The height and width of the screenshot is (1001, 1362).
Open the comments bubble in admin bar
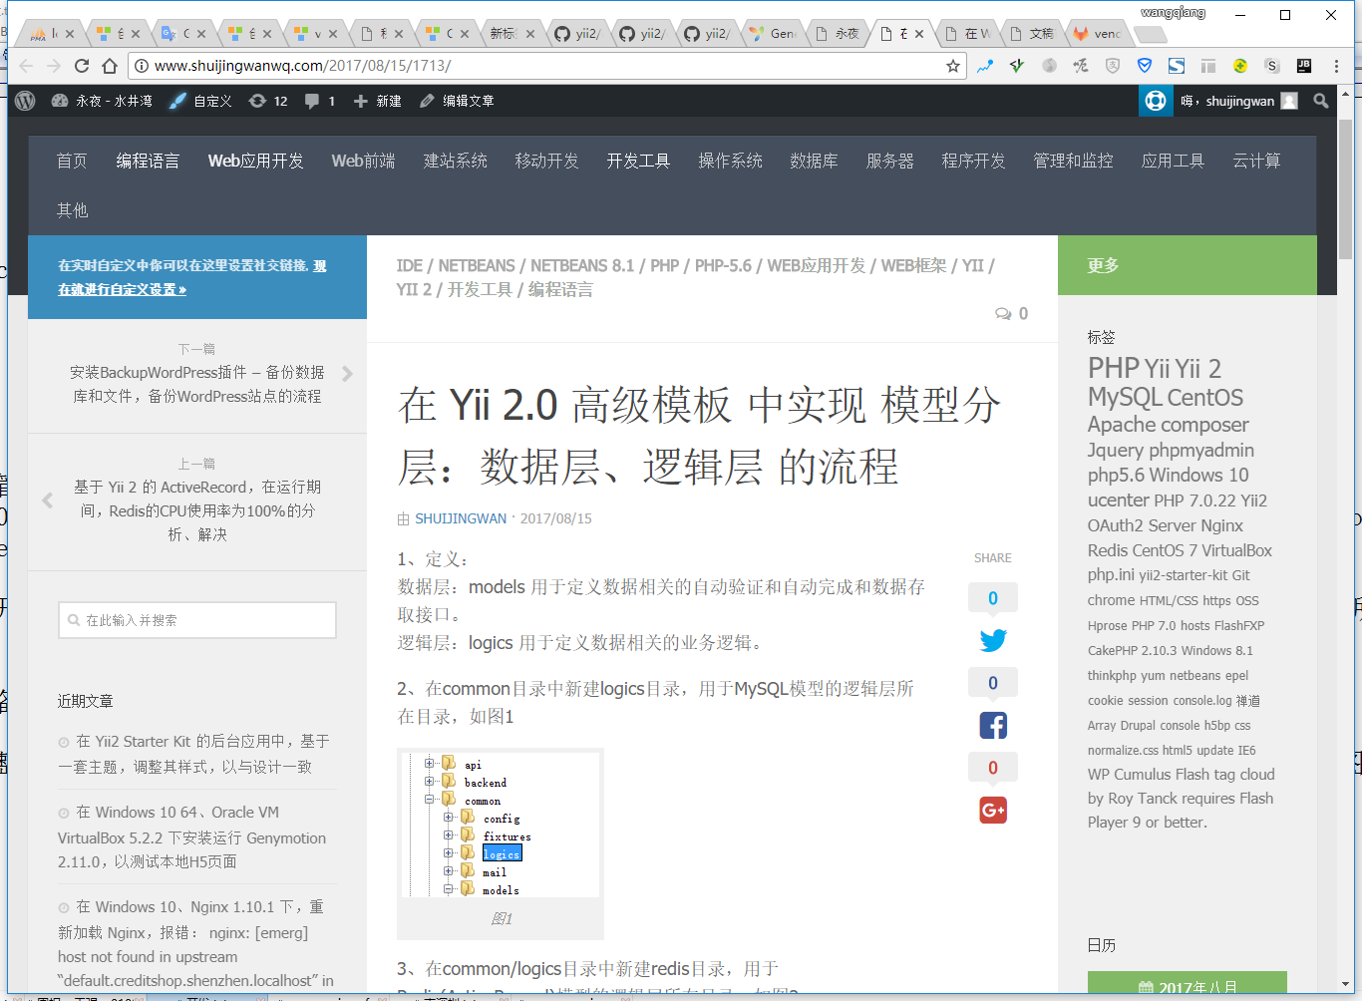tap(319, 101)
